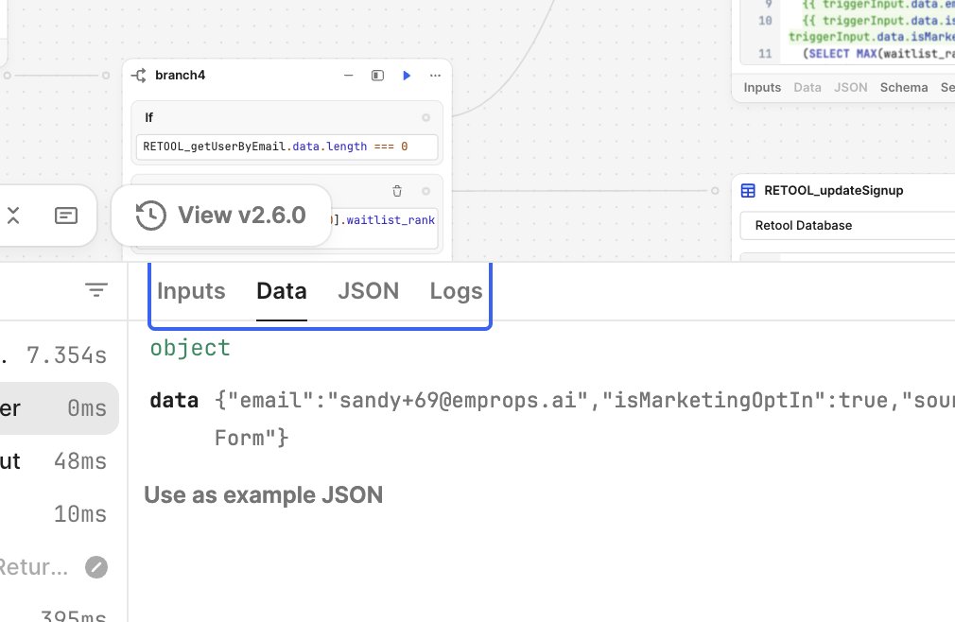Open Schema tab of the top-right query block
This screenshot has width=955, height=622.
904,88
